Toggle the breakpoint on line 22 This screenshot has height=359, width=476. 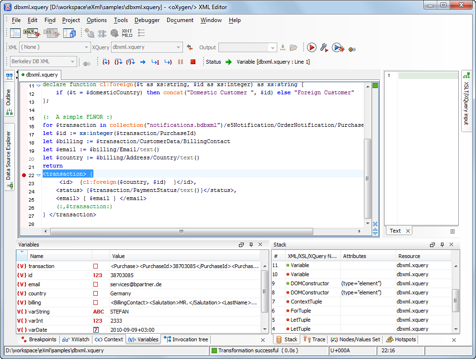(24, 175)
